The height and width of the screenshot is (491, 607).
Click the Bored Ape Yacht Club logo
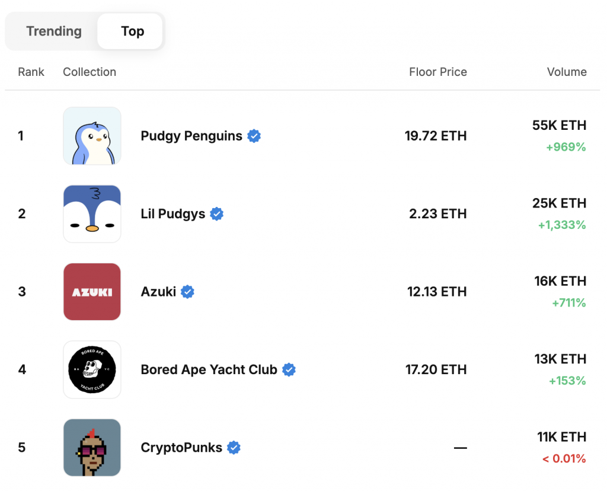point(92,369)
